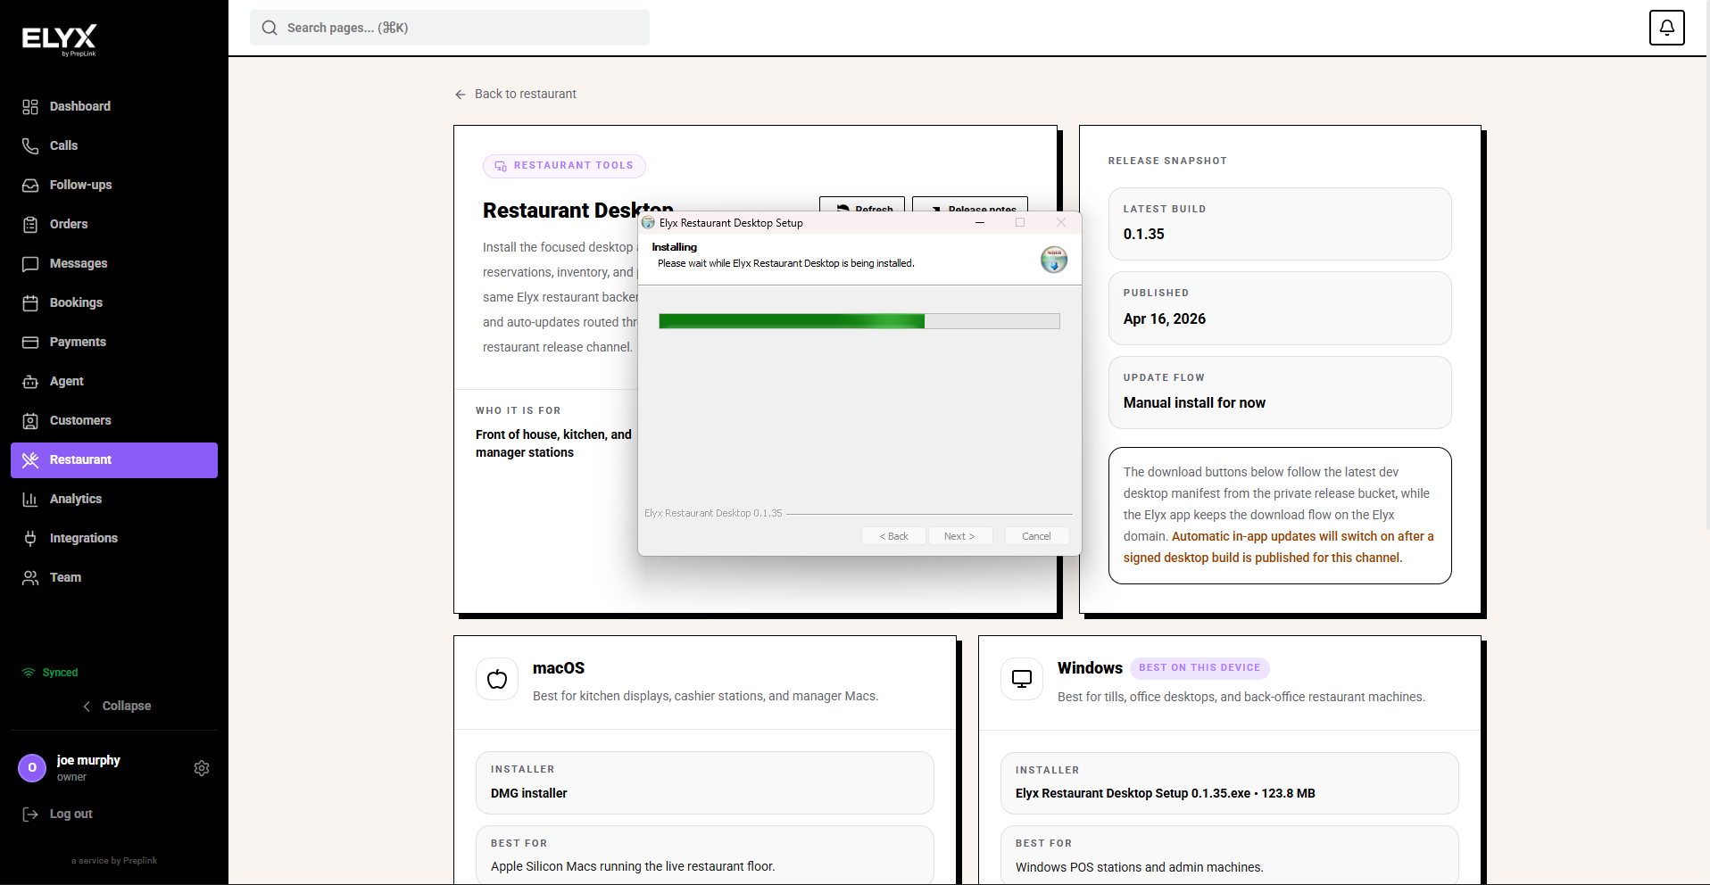Click the Best on this device badge

[x=1199, y=668]
